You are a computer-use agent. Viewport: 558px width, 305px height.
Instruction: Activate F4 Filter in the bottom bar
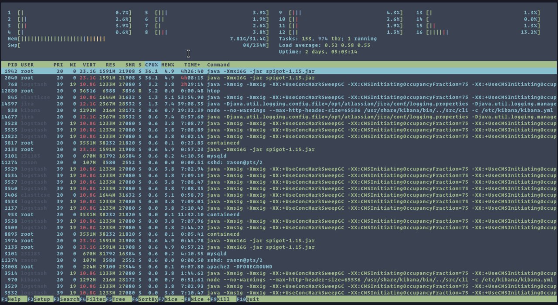tap(92, 299)
